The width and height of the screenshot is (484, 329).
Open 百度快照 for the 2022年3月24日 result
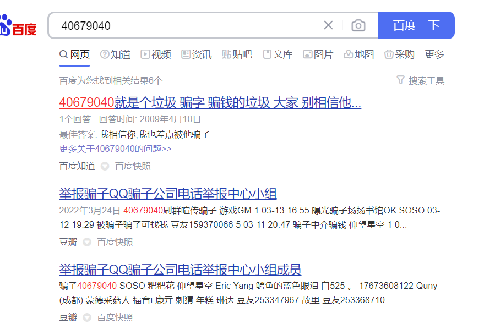coord(115,242)
